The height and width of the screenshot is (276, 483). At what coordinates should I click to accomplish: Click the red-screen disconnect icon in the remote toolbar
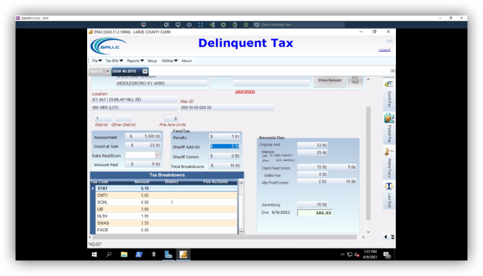(x=144, y=25)
